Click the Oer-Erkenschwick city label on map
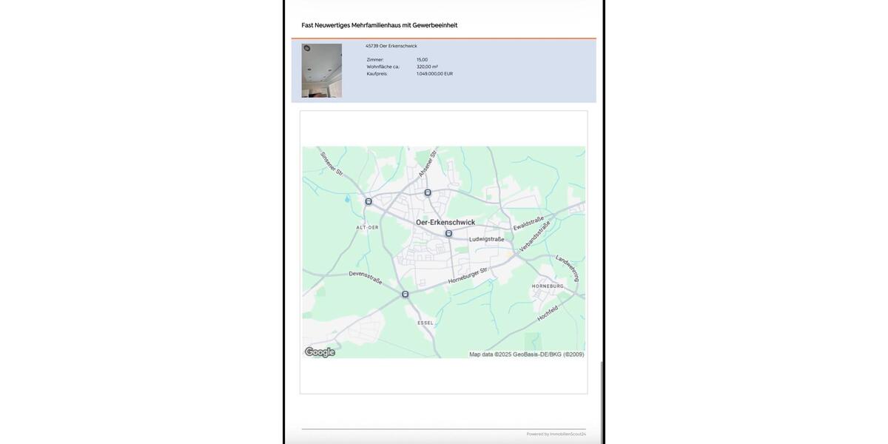Screen dimensions: 888x444 coord(445,222)
